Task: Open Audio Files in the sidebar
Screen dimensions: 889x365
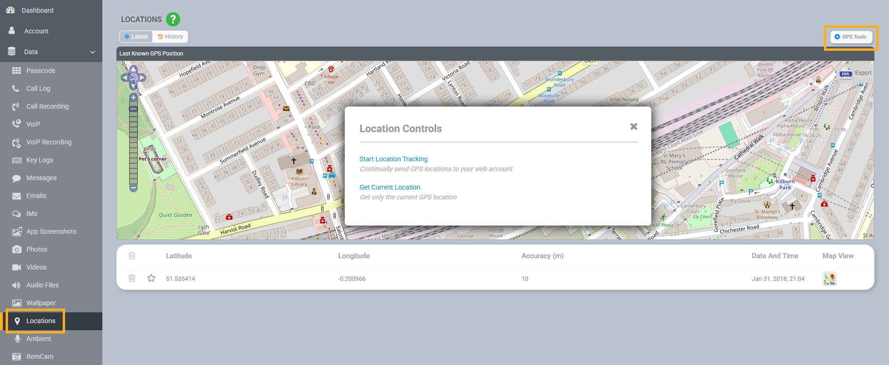Action: 42,285
